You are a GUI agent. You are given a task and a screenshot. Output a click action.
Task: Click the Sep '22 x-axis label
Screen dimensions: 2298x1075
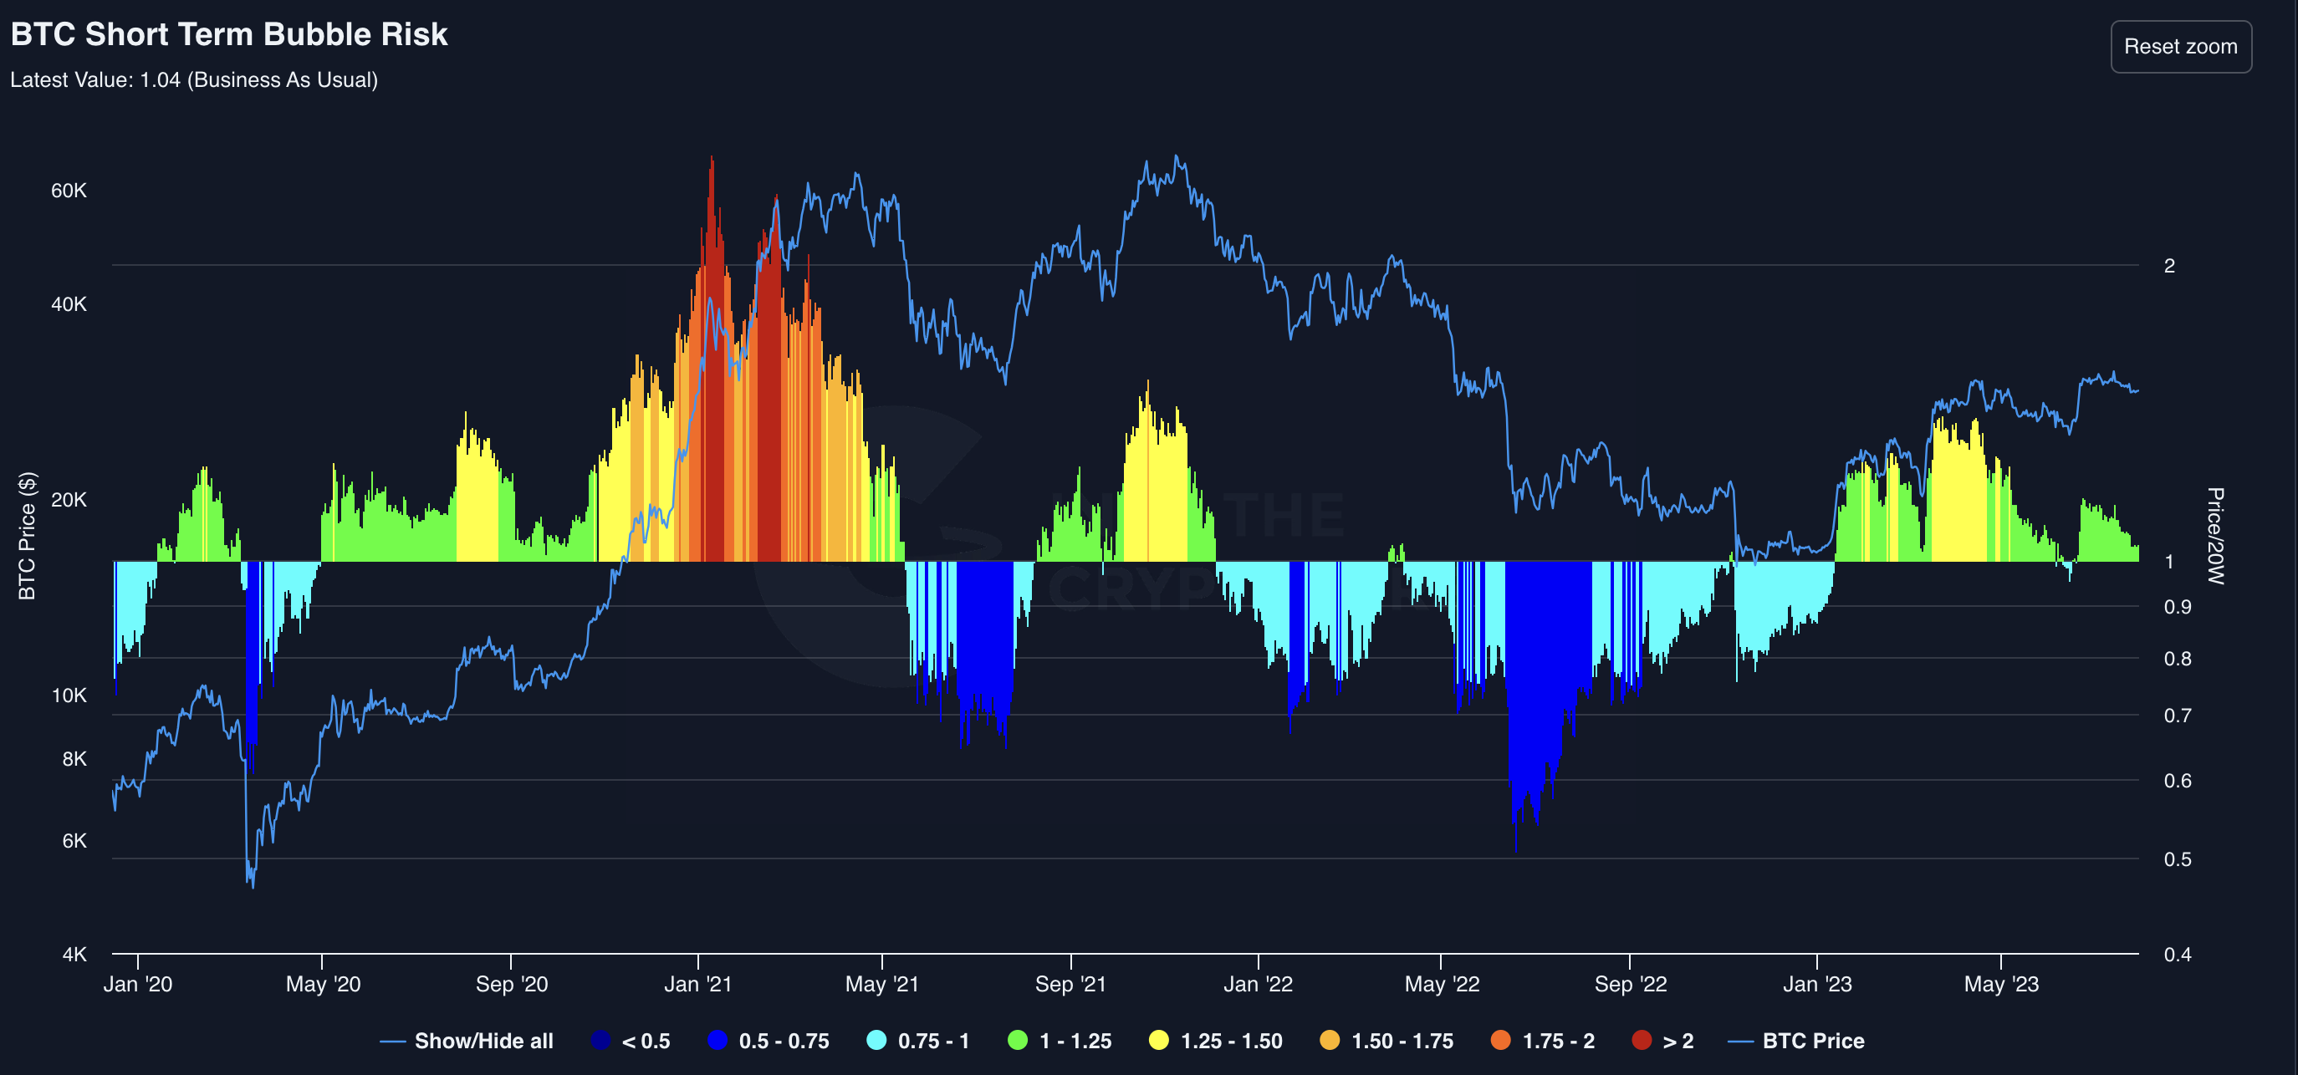(x=1630, y=984)
